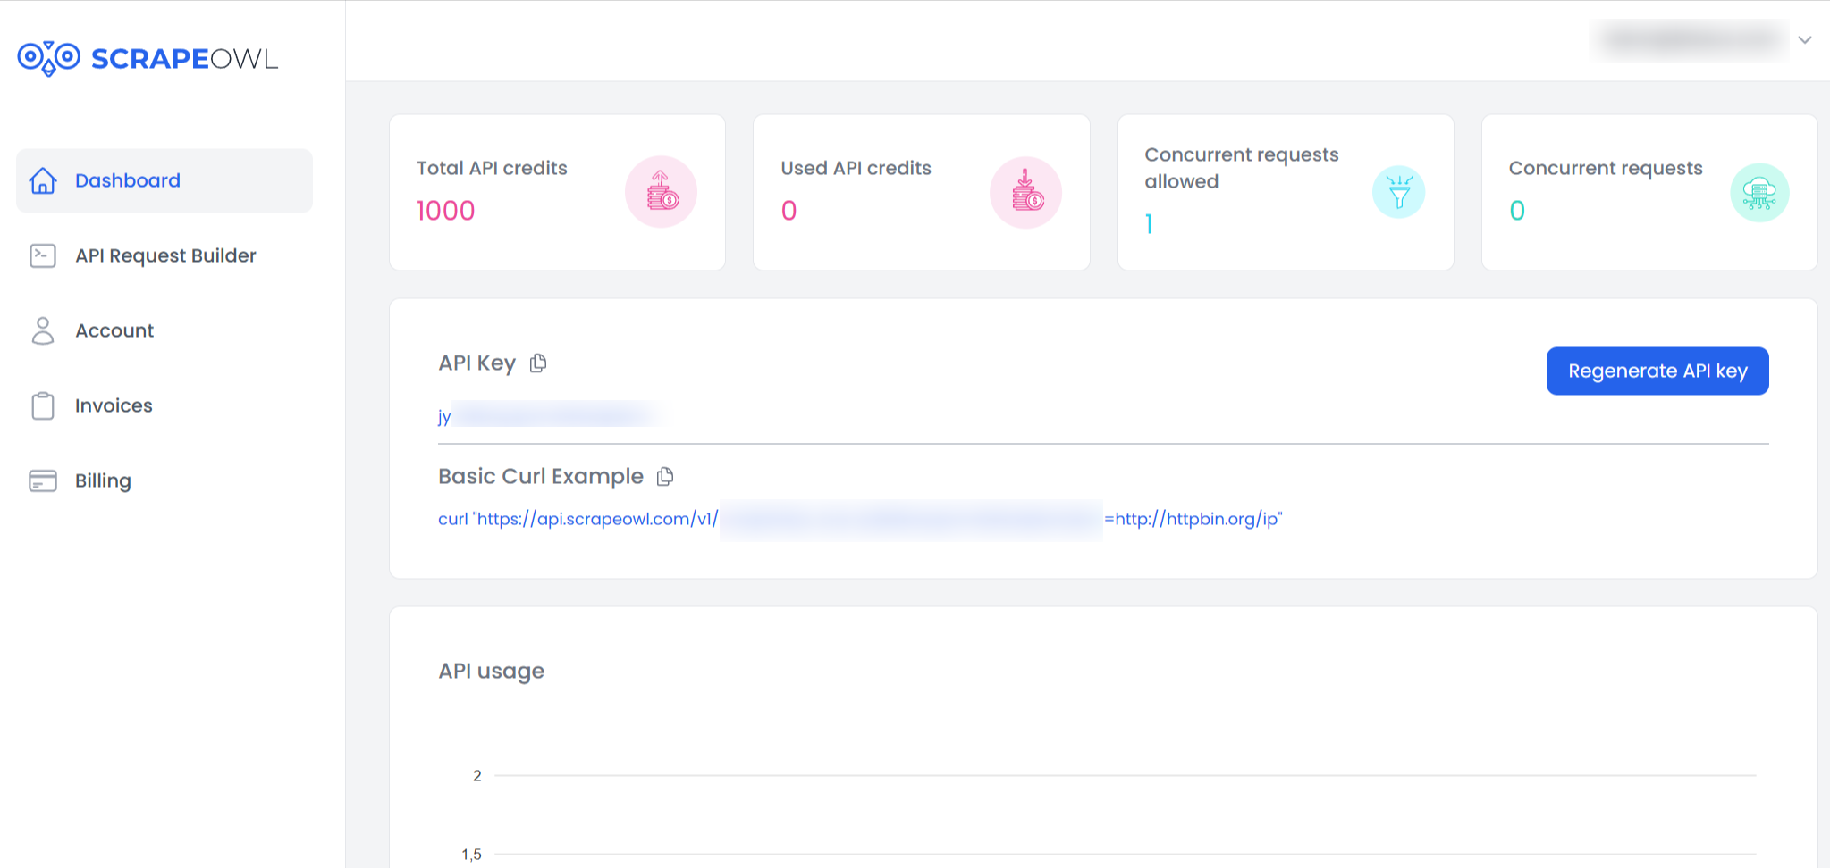The height and width of the screenshot is (868, 1830).
Task: Copy the Basic Curl Example command
Action: click(x=665, y=477)
